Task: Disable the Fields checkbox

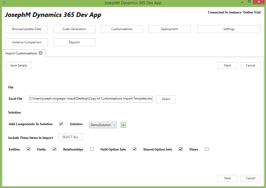Action: pyautogui.click(x=54, y=149)
